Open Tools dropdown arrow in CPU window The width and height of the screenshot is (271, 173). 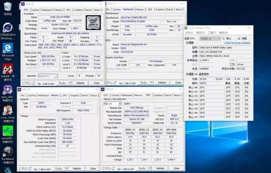pos(70,83)
